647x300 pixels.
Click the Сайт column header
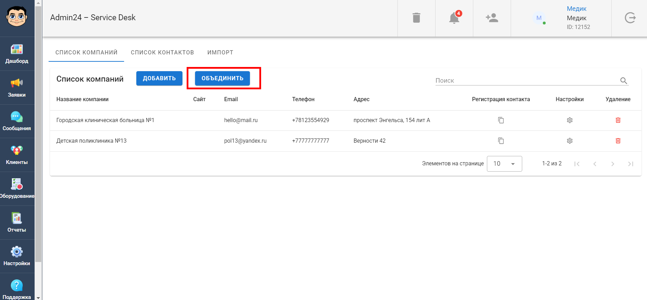coord(199,99)
